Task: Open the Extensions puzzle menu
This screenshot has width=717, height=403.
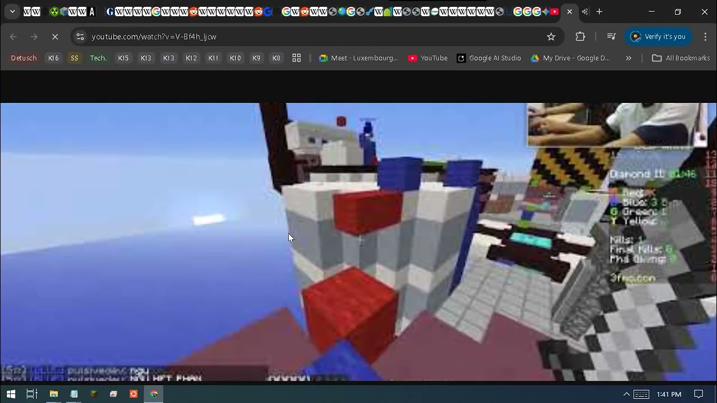Action: pyautogui.click(x=580, y=36)
